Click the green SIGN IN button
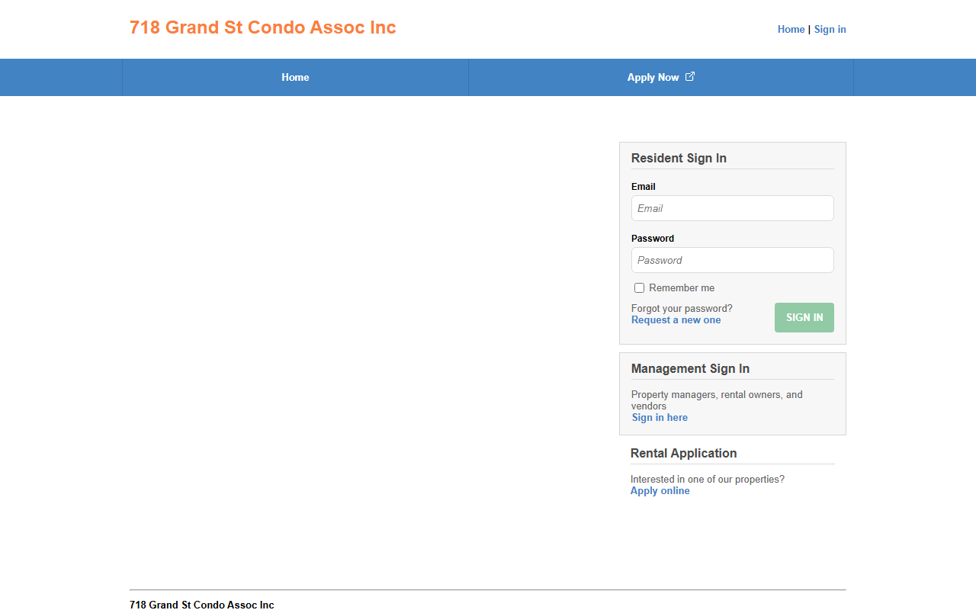The image size is (976, 610). pyautogui.click(x=804, y=317)
